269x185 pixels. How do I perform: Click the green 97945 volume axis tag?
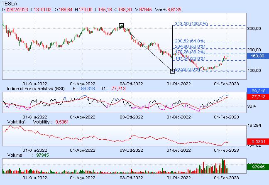[258, 167]
